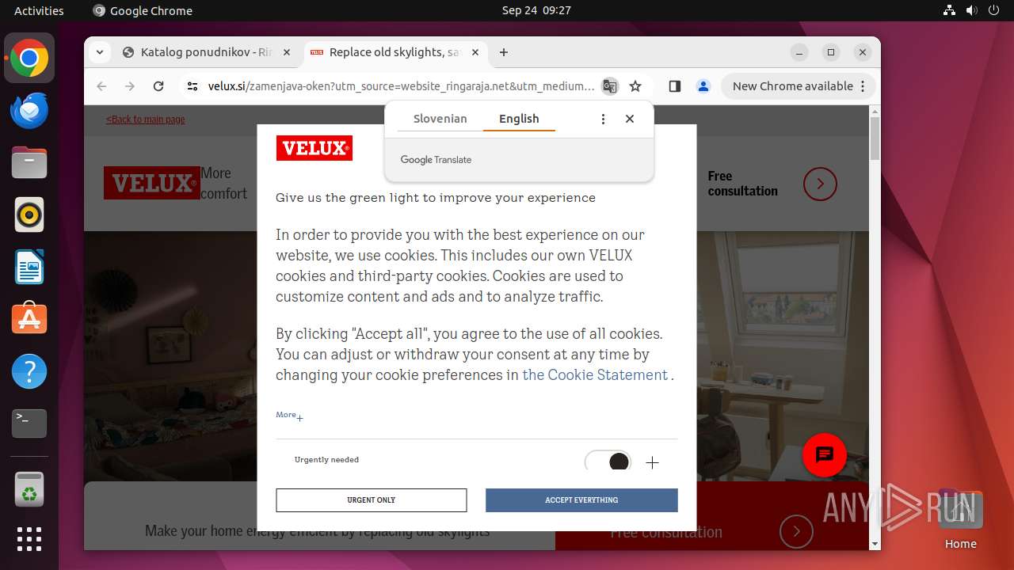Viewport: 1014px width, 570px height.
Task: Open Rhythmbox music player in dock
Action: (29, 215)
